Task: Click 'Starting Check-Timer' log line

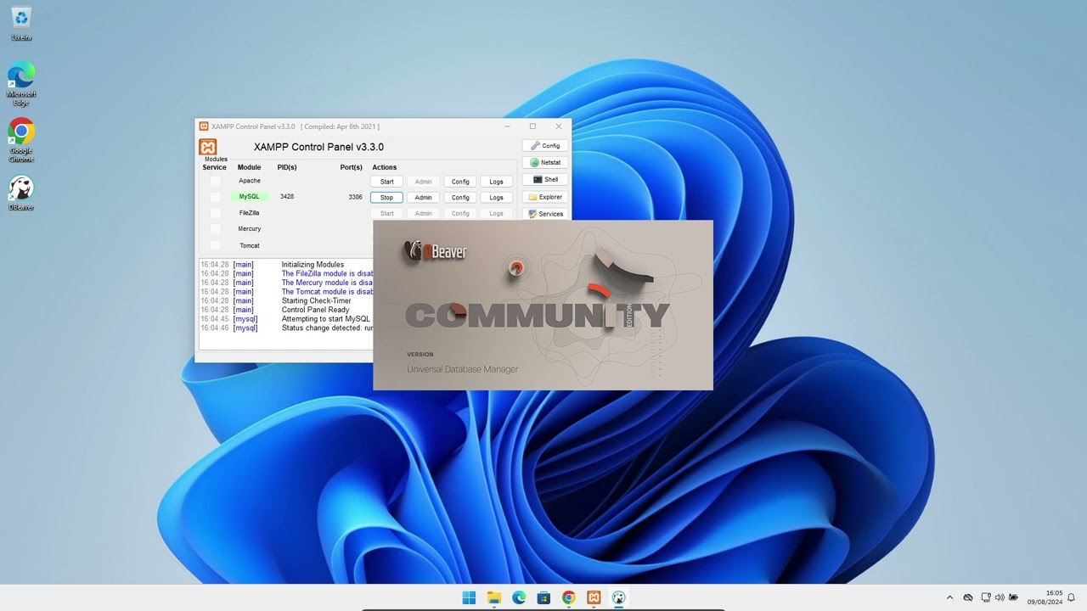Action: pos(316,300)
